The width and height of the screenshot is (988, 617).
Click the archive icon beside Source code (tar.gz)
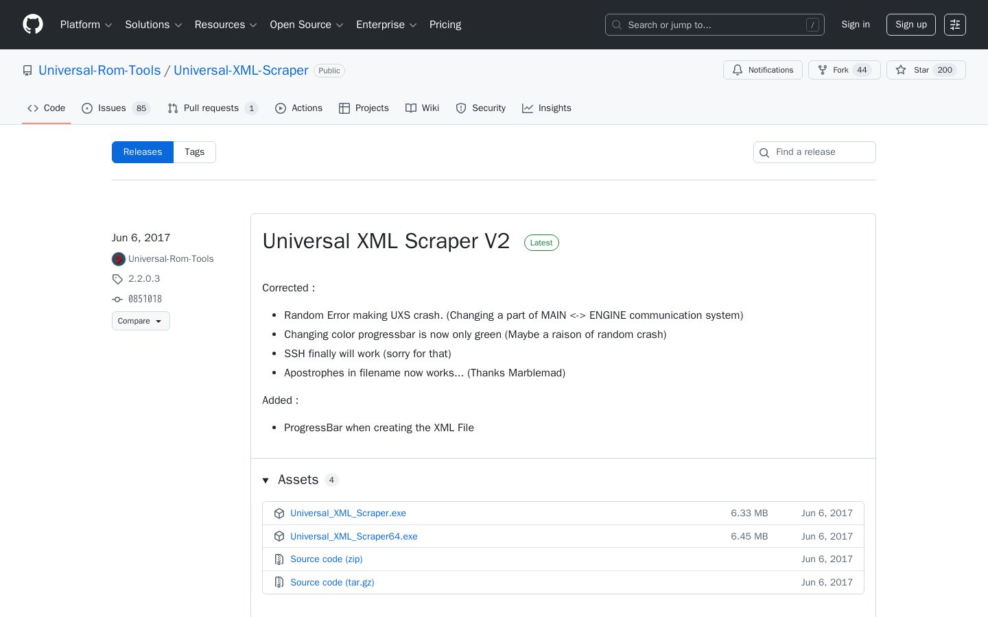(279, 583)
